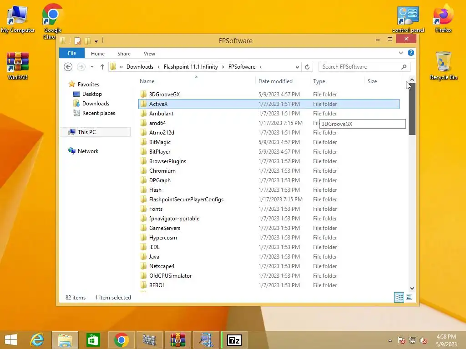Viewport: 466px width, 349px height.
Task: Open the Home ribbon tab
Action: pyautogui.click(x=98, y=54)
